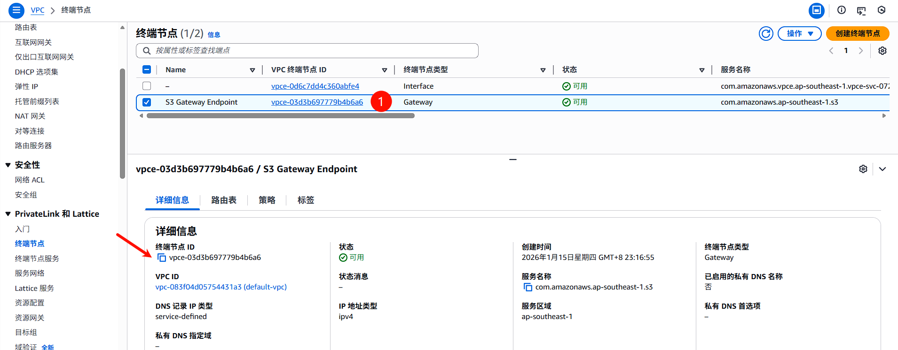898x350 pixels.
Task: Open table preferences gear icon
Action: 882,51
